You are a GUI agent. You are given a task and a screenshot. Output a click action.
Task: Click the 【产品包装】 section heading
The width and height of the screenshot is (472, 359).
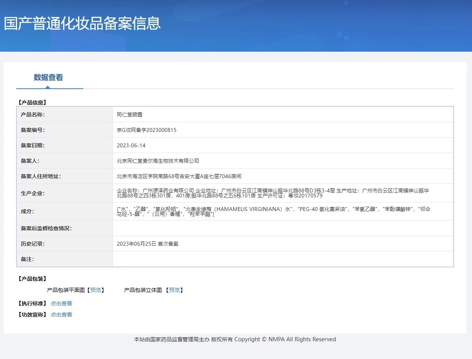(32, 279)
